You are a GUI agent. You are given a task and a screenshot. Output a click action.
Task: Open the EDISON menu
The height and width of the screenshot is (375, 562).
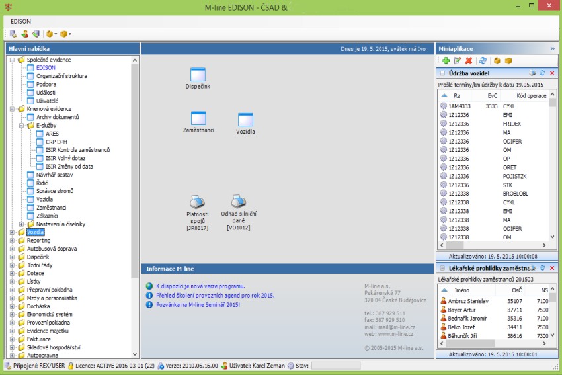coord(20,21)
